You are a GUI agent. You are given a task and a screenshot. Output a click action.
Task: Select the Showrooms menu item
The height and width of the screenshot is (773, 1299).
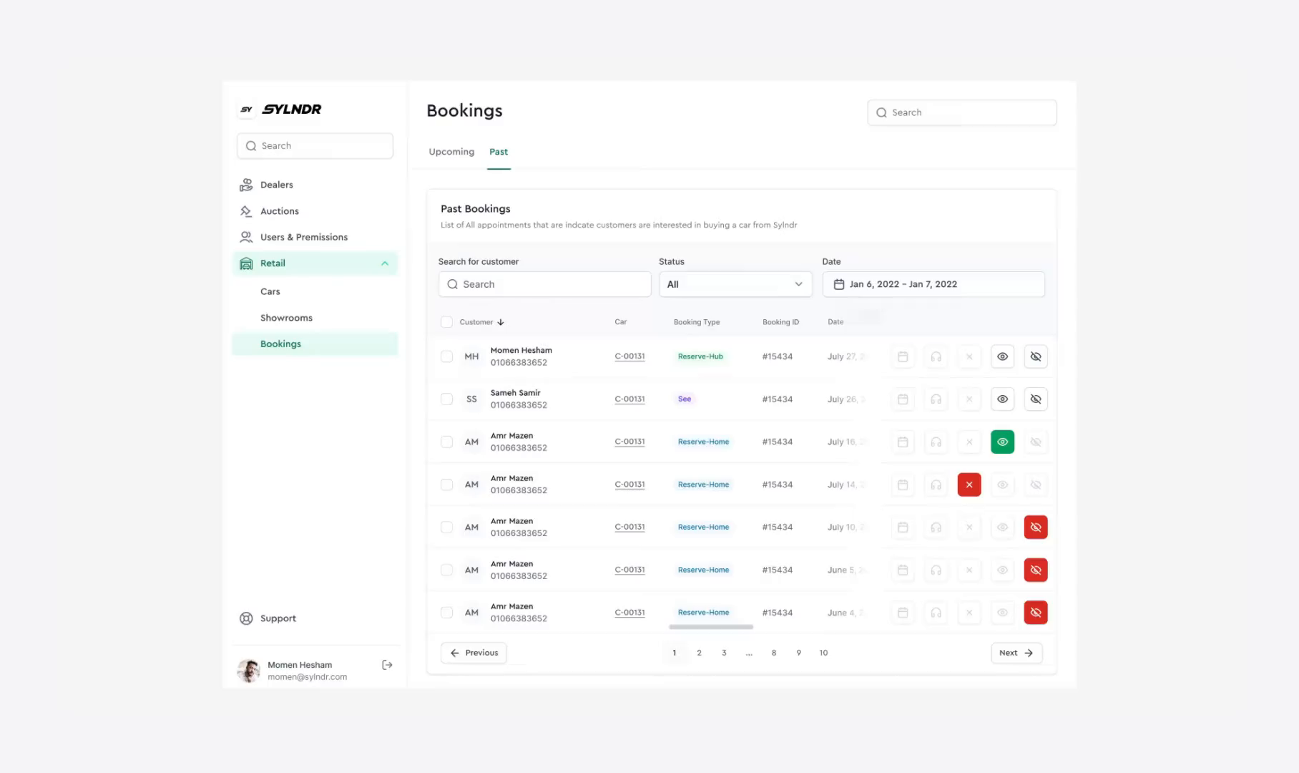286,318
